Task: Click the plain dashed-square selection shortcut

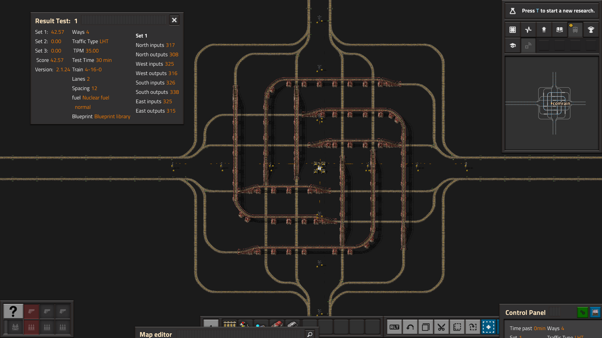Action: pyautogui.click(x=457, y=327)
